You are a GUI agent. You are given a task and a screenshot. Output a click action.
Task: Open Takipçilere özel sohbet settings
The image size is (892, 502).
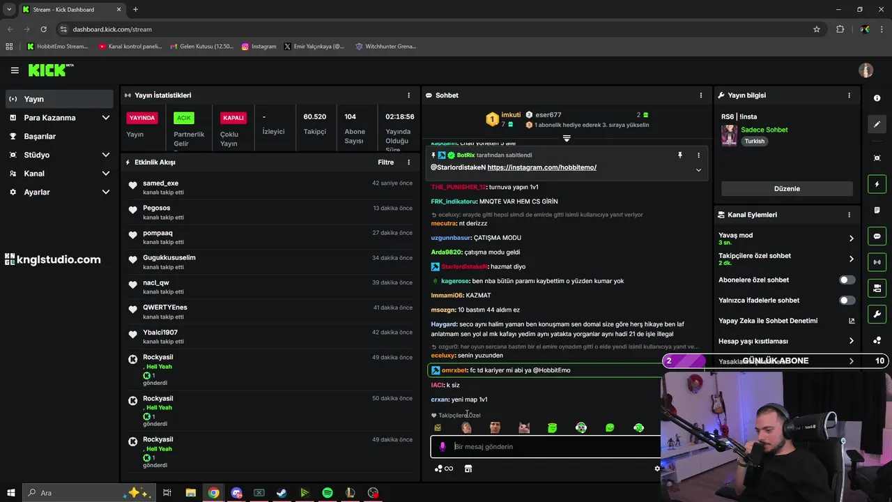click(786, 259)
